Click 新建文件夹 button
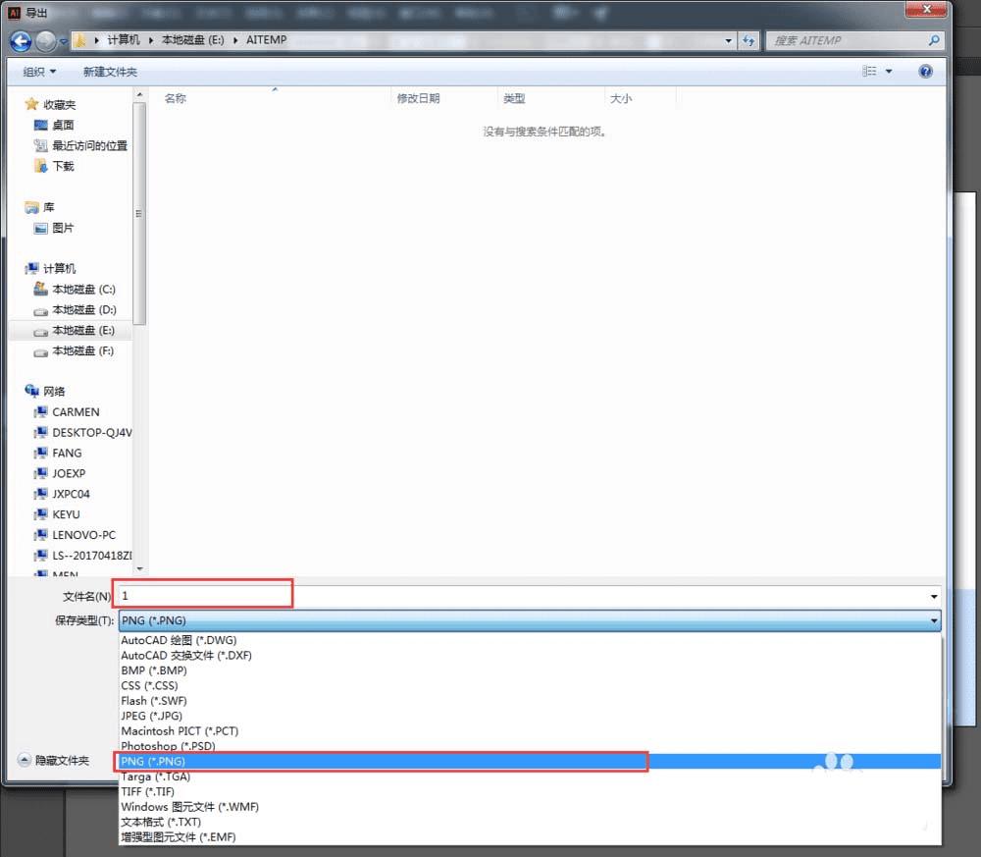The image size is (981, 857). pyautogui.click(x=110, y=72)
